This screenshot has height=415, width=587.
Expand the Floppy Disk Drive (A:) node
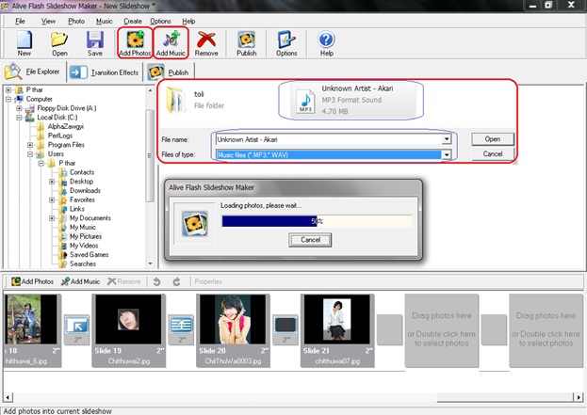20,108
